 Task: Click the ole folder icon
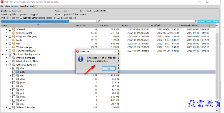(x=18, y=75)
